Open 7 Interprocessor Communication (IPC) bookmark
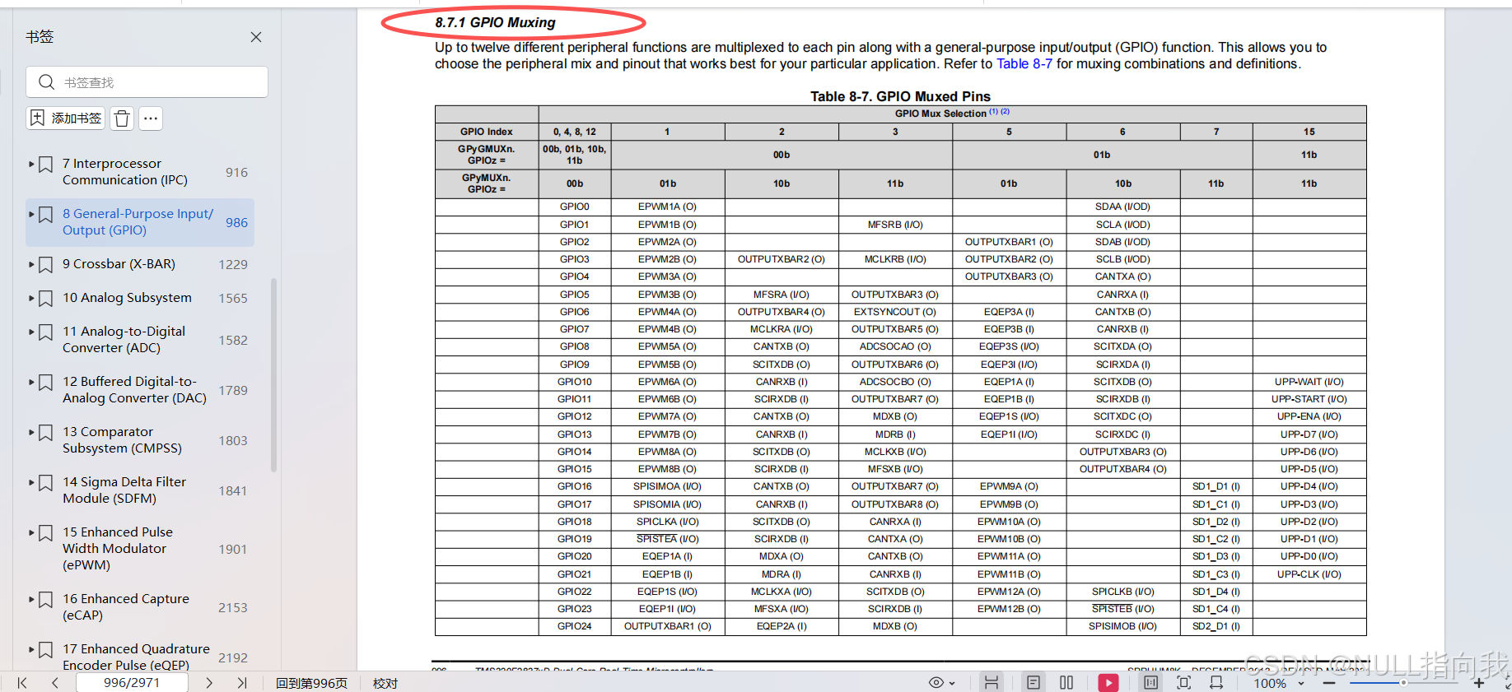Viewport: 1512px width, 692px height. [x=125, y=172]
